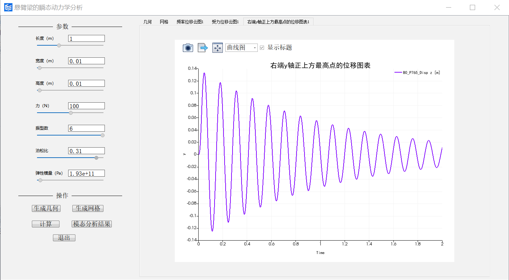Click the 高度 slider handle
Image resolution: width=509 pixels, height=280 pixels.
pos(39,90)
